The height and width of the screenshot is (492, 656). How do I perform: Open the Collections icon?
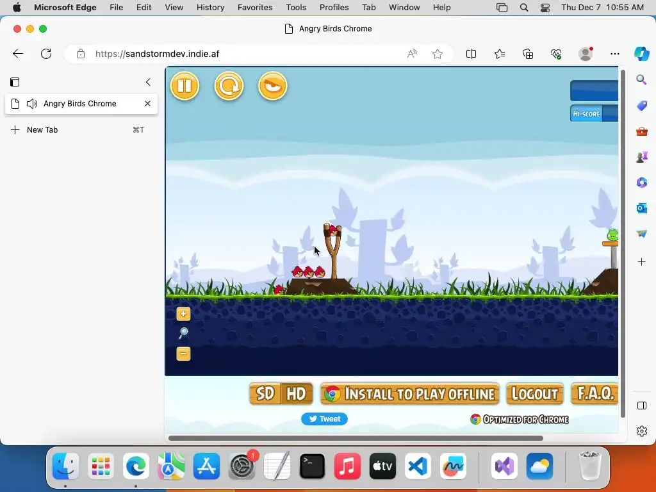528,54
